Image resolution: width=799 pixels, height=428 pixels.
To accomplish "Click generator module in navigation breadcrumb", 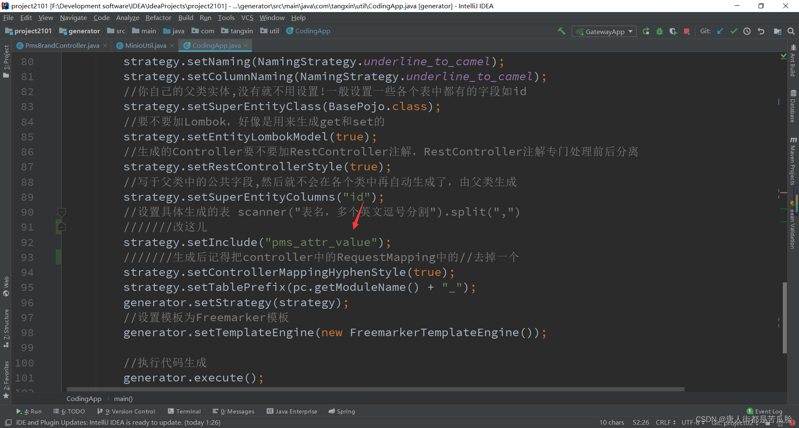I will pyautogui.click(x=80, y=31).
